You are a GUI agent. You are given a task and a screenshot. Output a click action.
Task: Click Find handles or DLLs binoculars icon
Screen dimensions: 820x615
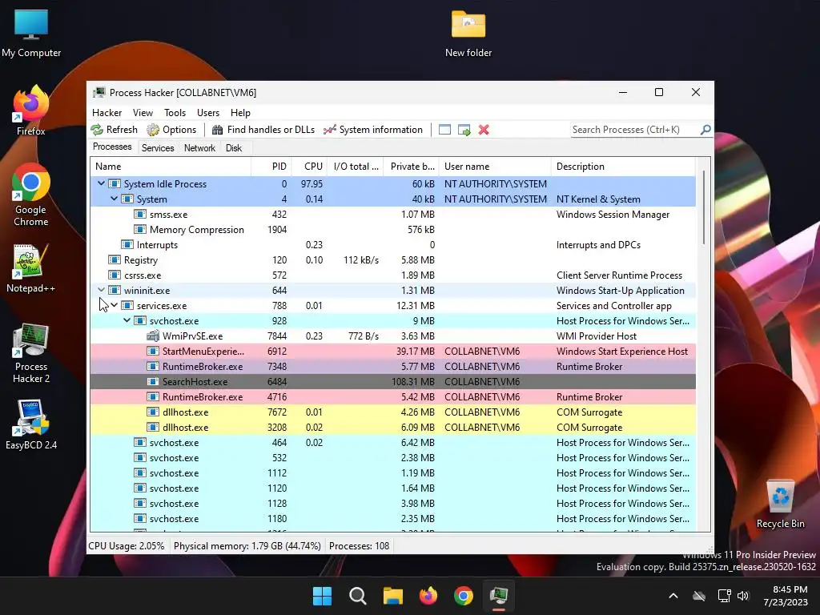(218, 130)
